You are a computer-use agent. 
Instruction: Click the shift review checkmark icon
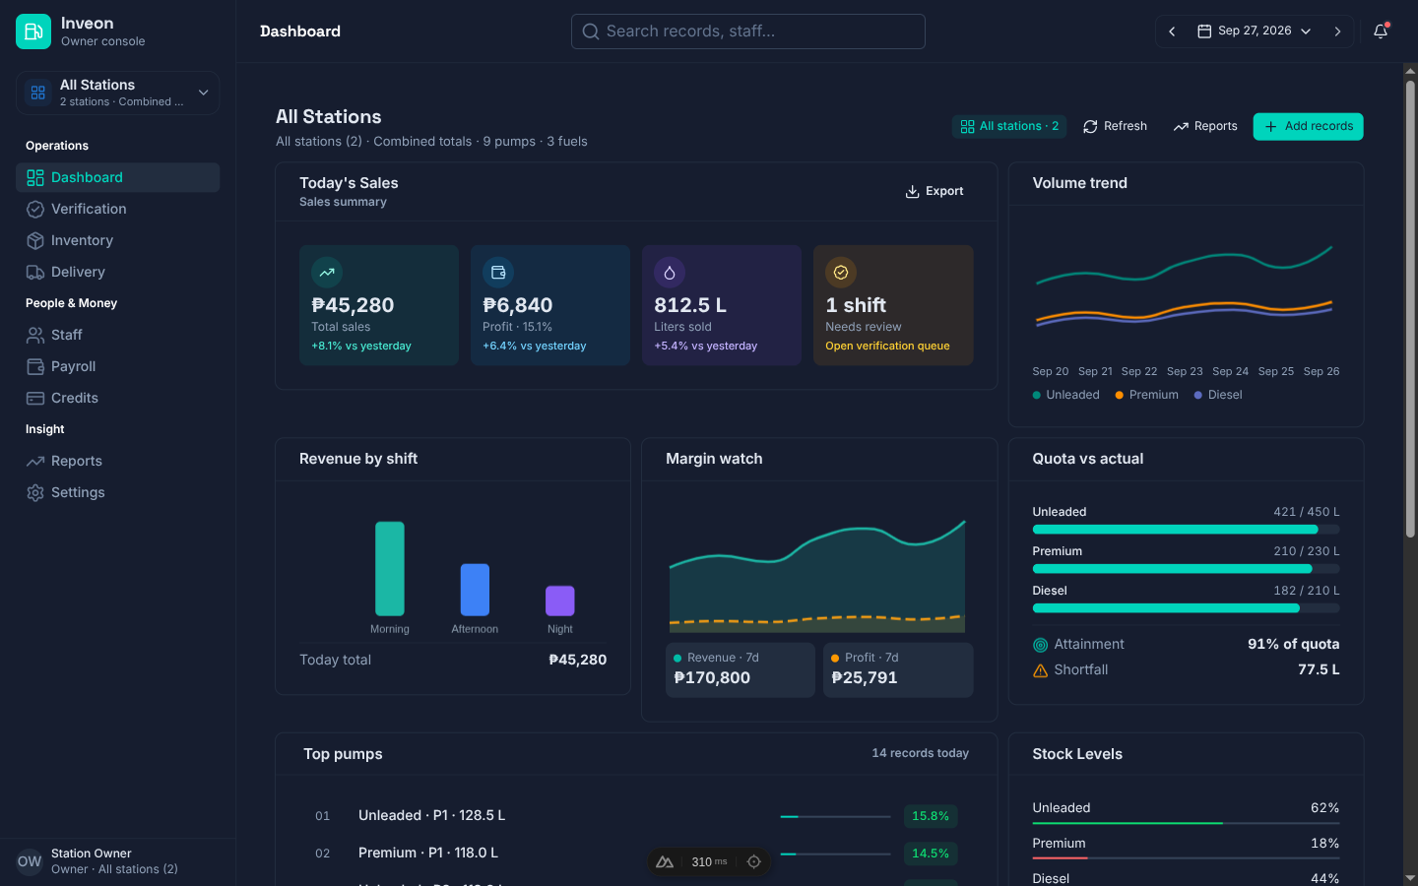click(841, 273)
